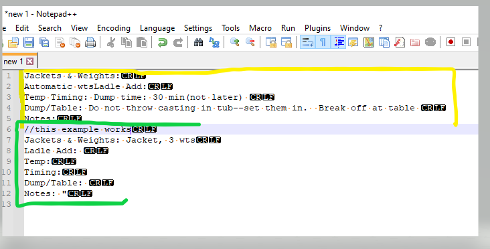Enable synchronized horizontal scrolling icon
The height and width of the screenshot is (249, 490).
pos(287,42)
